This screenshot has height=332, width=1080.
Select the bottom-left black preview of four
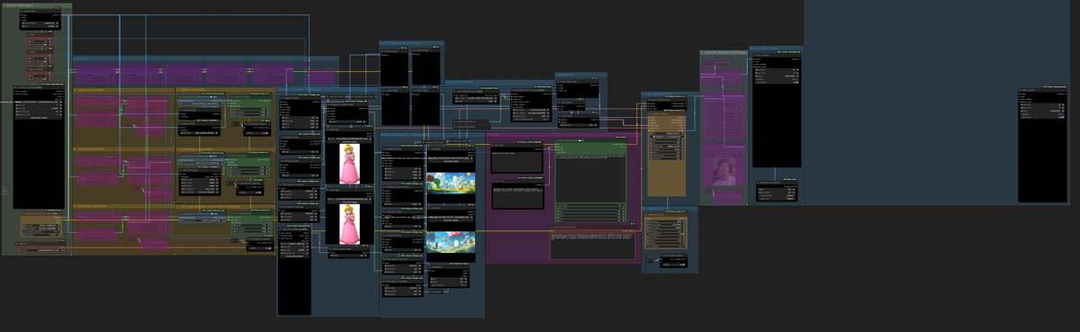coord(395,107)
